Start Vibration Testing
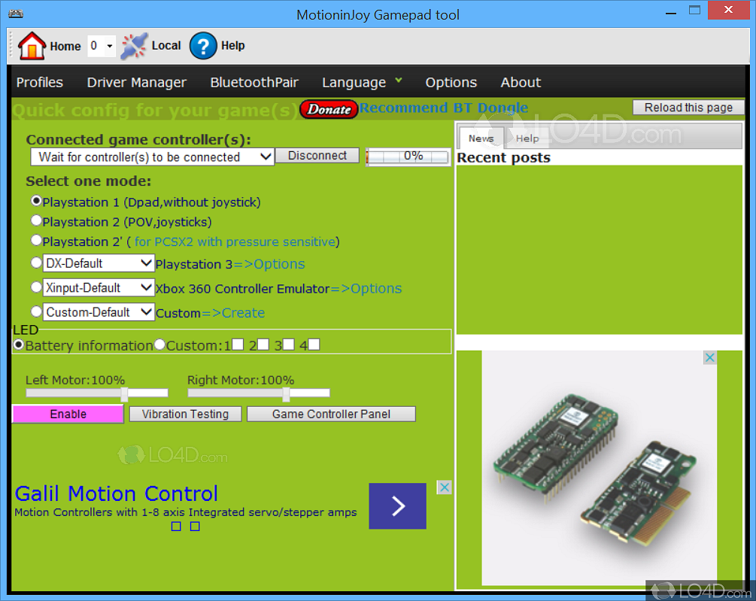The height and width of the screenshot is (601, 756). [x=185, y=414]
